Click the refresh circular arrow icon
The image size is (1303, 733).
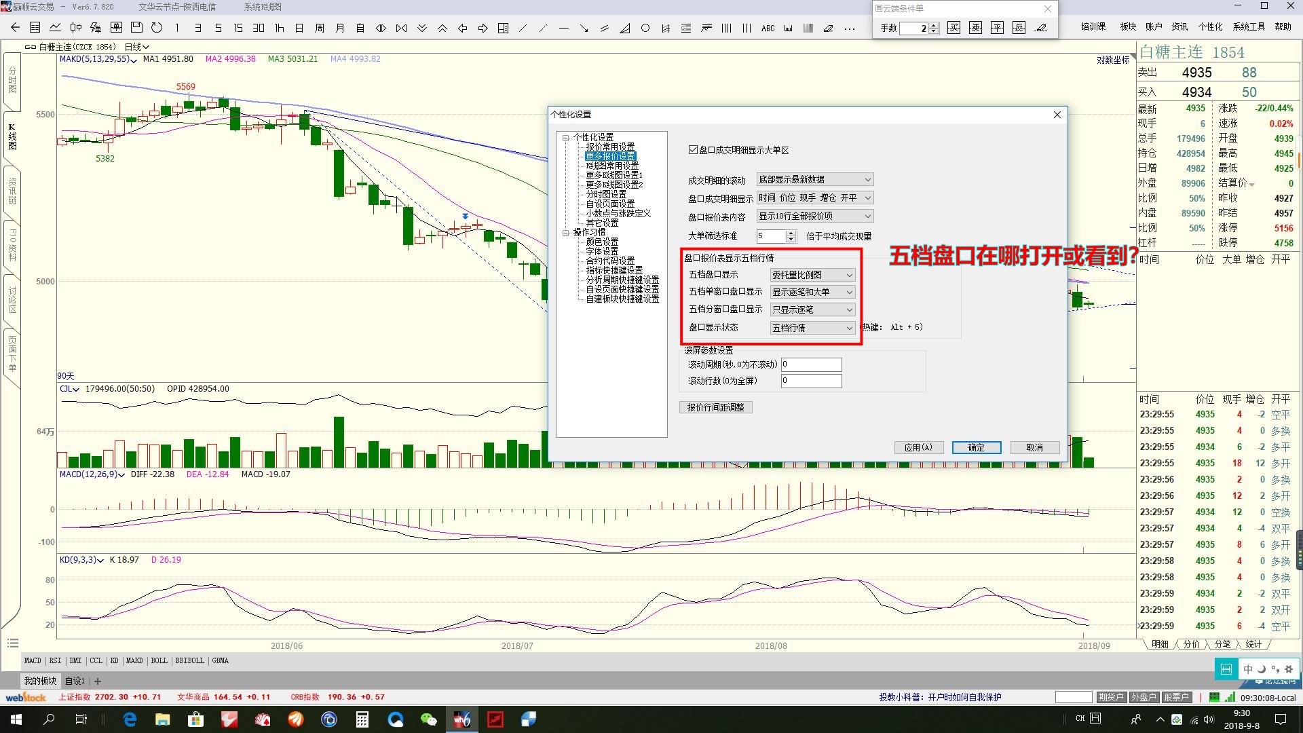point(157,28)
